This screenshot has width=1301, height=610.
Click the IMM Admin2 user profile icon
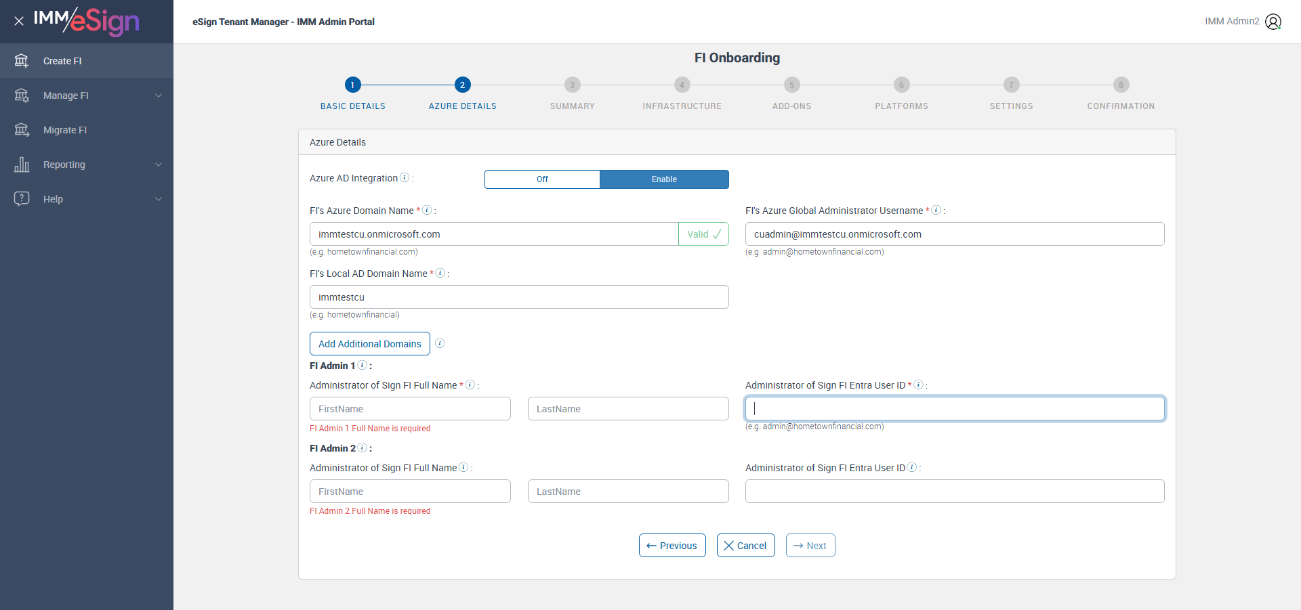1273,22
